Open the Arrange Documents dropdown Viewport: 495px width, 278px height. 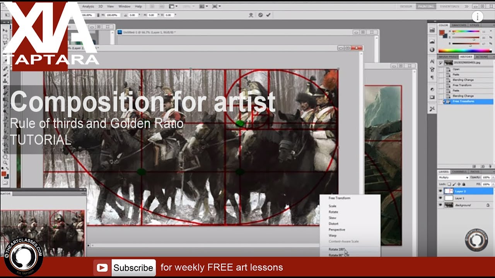point(203,6)
